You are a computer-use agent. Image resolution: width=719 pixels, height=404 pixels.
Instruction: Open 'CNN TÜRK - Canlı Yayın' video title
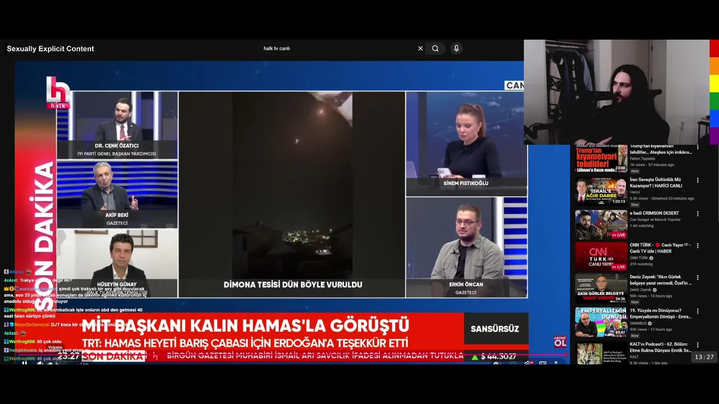(x=660, y=248)
